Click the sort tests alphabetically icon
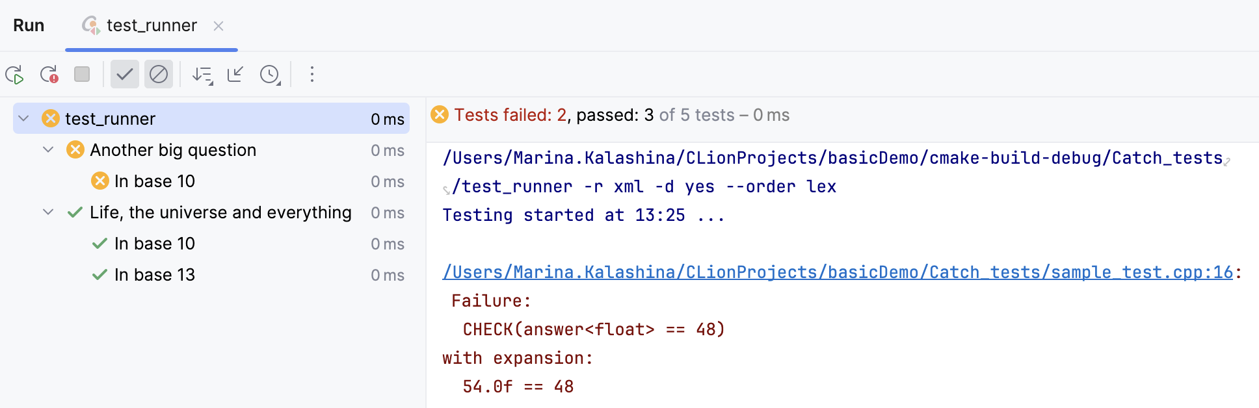The image size is (1259, 408). pyautogui.click(x=202, y=74)
